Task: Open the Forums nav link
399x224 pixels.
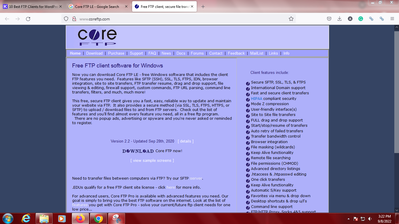Action: 197,53
